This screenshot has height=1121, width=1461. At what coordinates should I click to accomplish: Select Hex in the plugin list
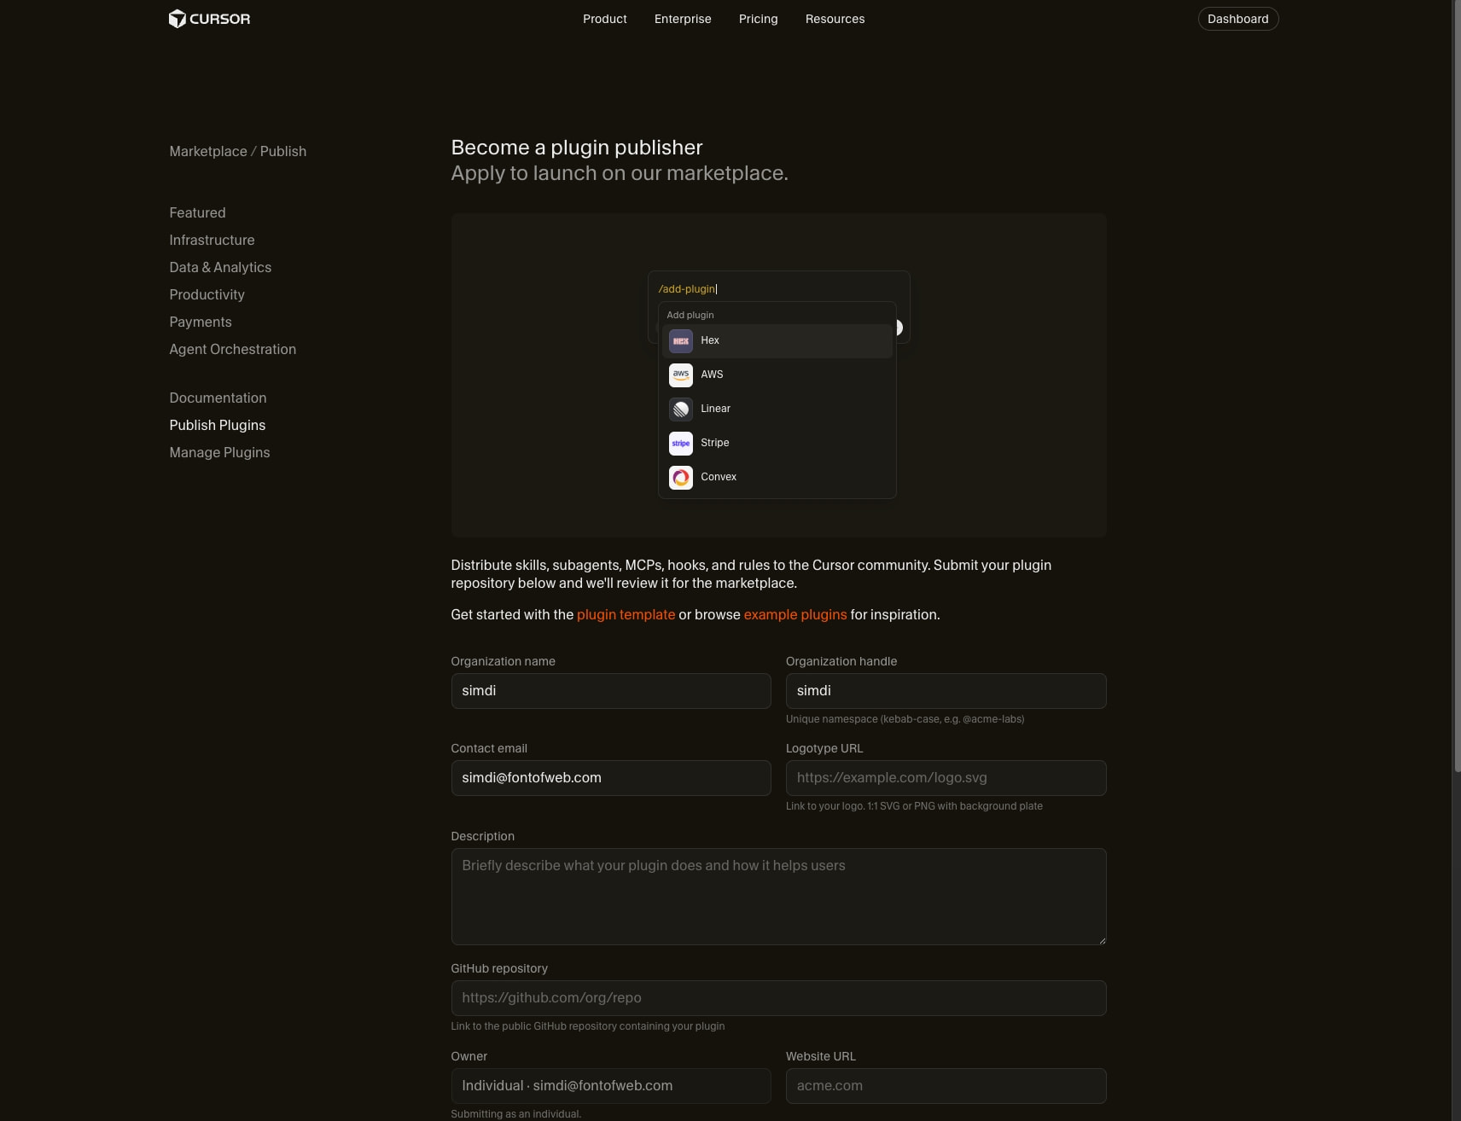[777, 341]
